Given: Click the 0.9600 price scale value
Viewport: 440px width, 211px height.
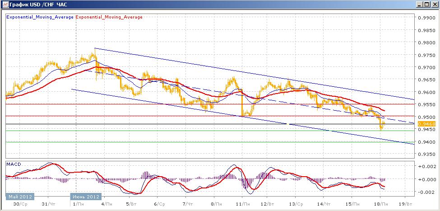Looking at the screenshot, I should [x=427, y=92].
